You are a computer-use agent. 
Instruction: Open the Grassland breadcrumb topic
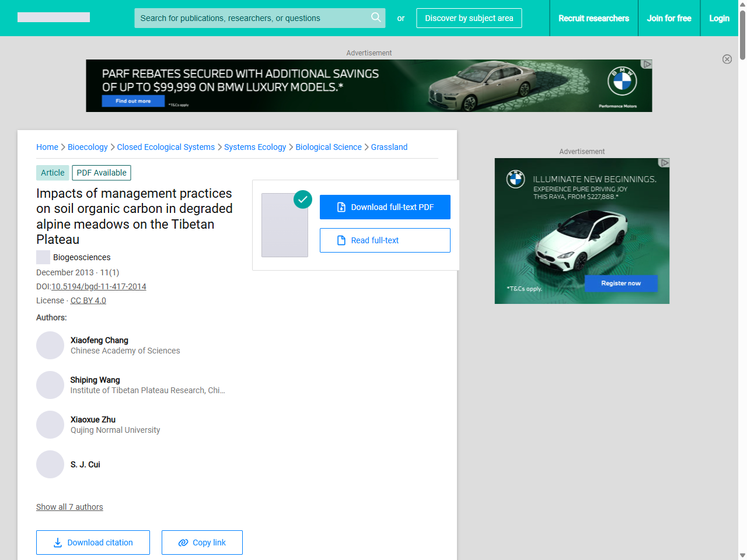point(389,147)
